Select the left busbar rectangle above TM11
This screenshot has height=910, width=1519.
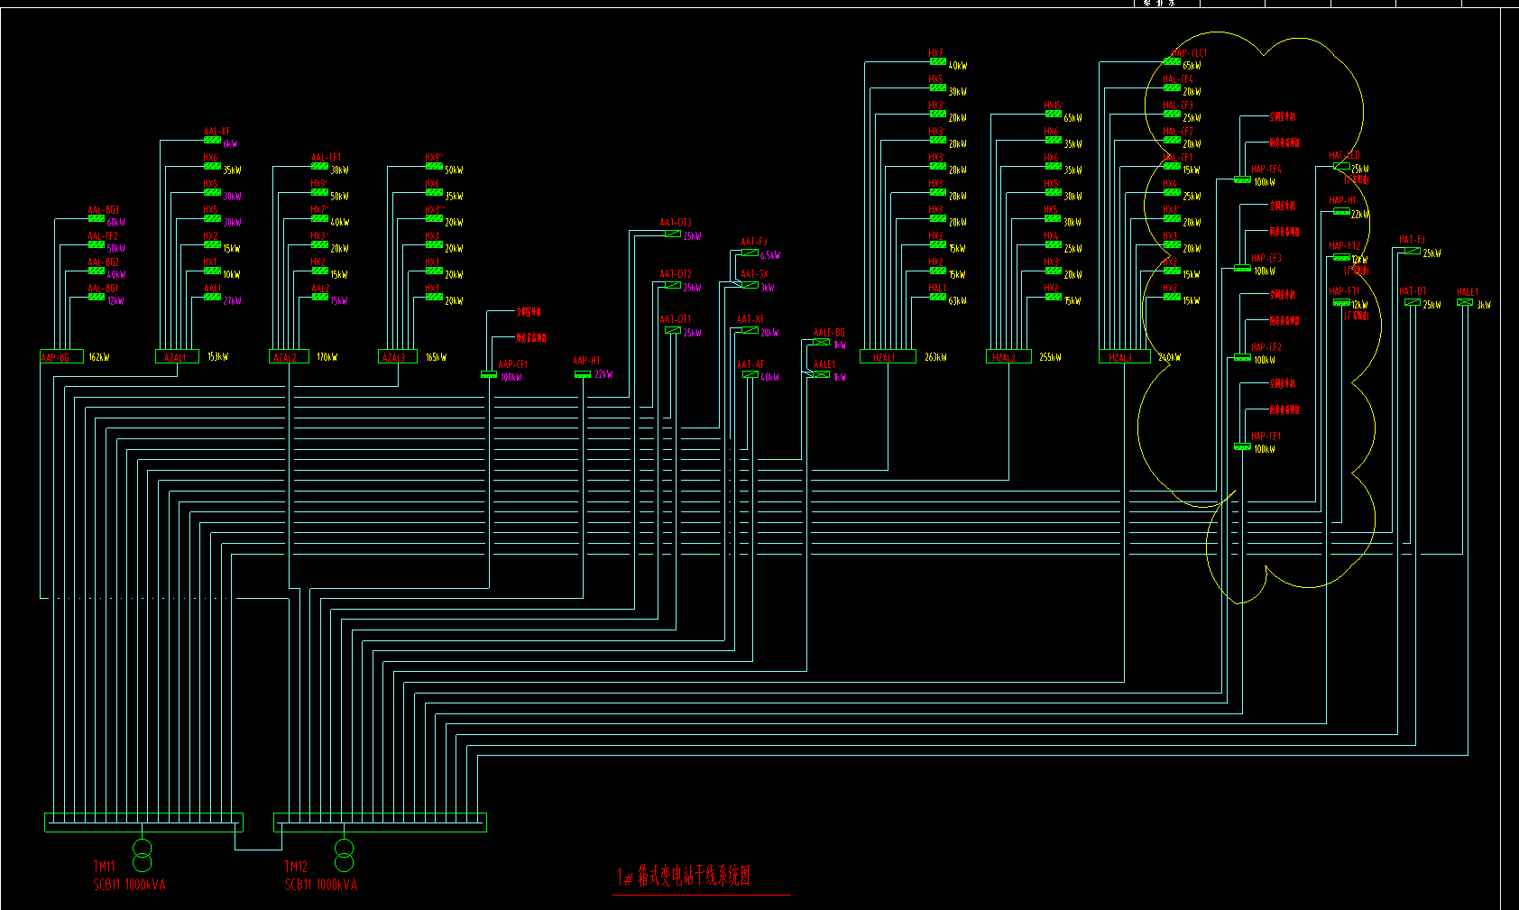coord(143,822)
